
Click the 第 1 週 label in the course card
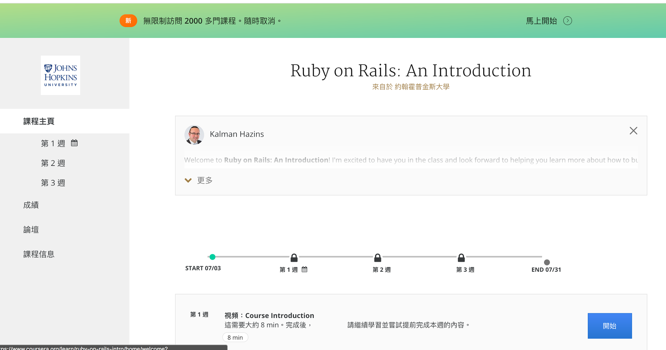point(199,315)
